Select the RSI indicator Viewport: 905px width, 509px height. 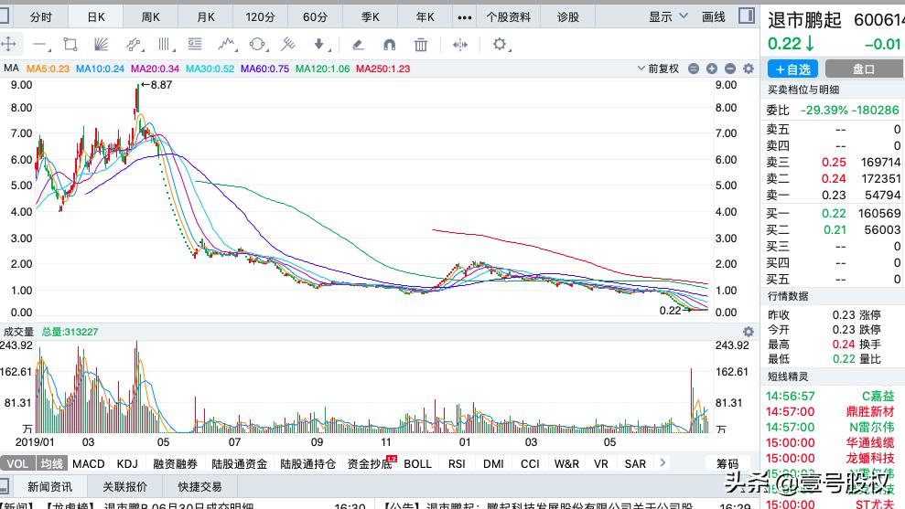[x=457, y=463]
